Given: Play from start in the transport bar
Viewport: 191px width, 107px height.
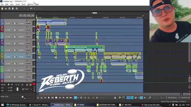Looking at the screenshot, I should pos(45,97).
